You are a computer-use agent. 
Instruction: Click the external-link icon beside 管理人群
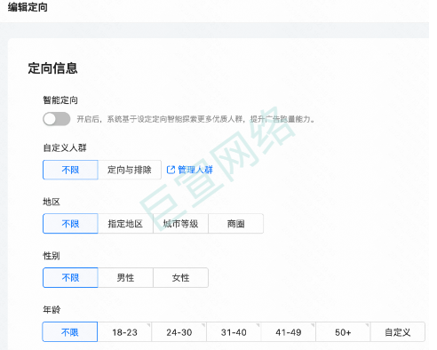[x=171, y=170]
